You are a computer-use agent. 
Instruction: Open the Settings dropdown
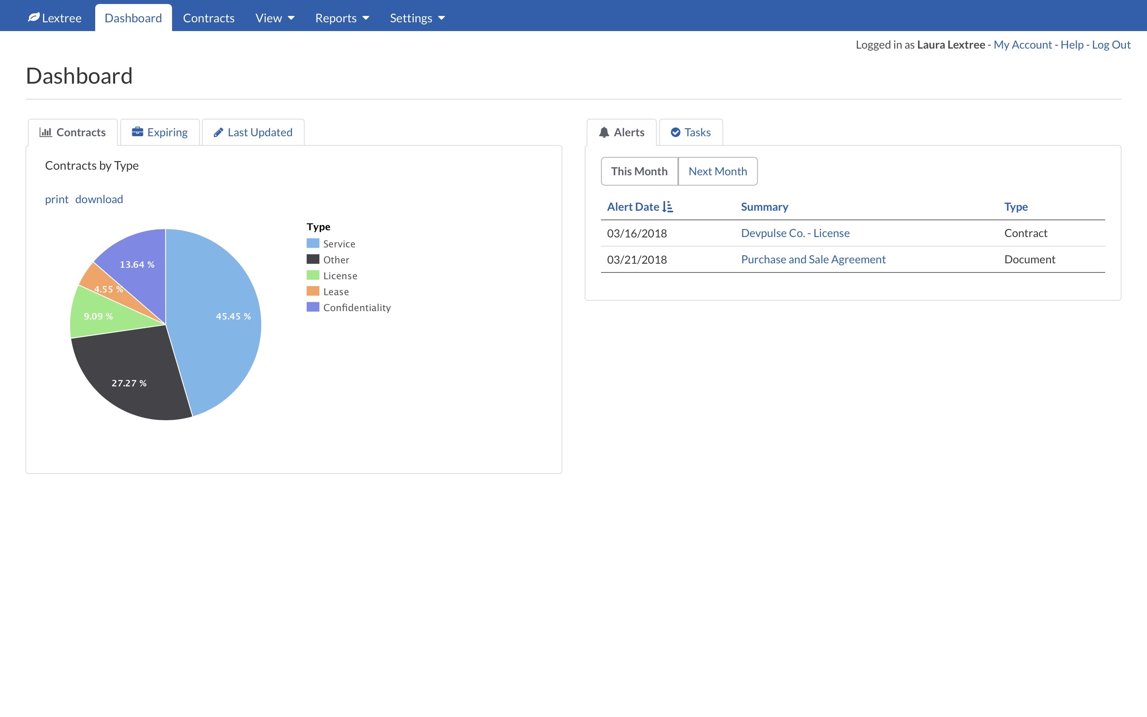pos(417,18)
